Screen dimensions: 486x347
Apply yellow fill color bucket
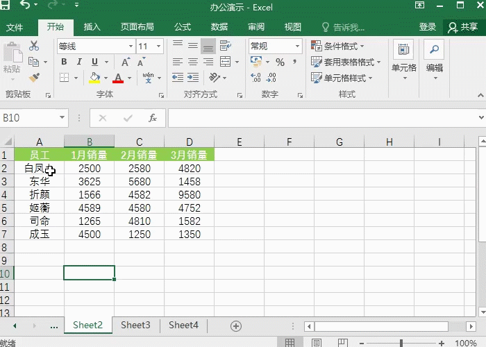pos(94,78)
